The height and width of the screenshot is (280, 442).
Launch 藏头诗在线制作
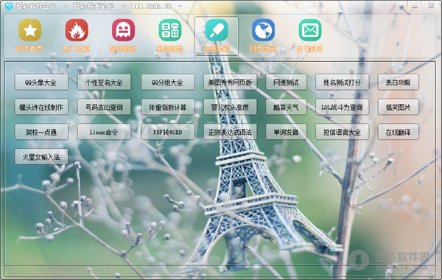click(41, 107)
